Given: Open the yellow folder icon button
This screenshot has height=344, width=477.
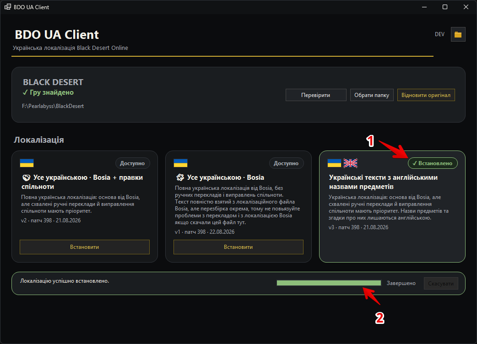Looking at the screenshot, I should (458, 34).
